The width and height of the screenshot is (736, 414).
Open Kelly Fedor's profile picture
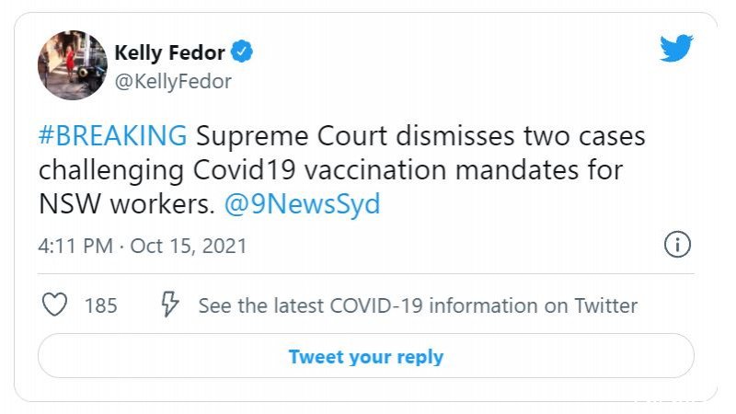point(73,65)
